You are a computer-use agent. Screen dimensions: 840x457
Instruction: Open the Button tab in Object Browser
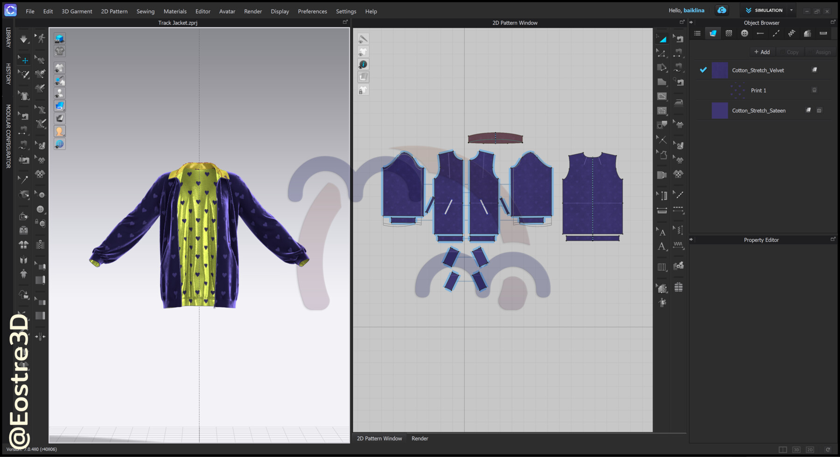tap(744, 34)
